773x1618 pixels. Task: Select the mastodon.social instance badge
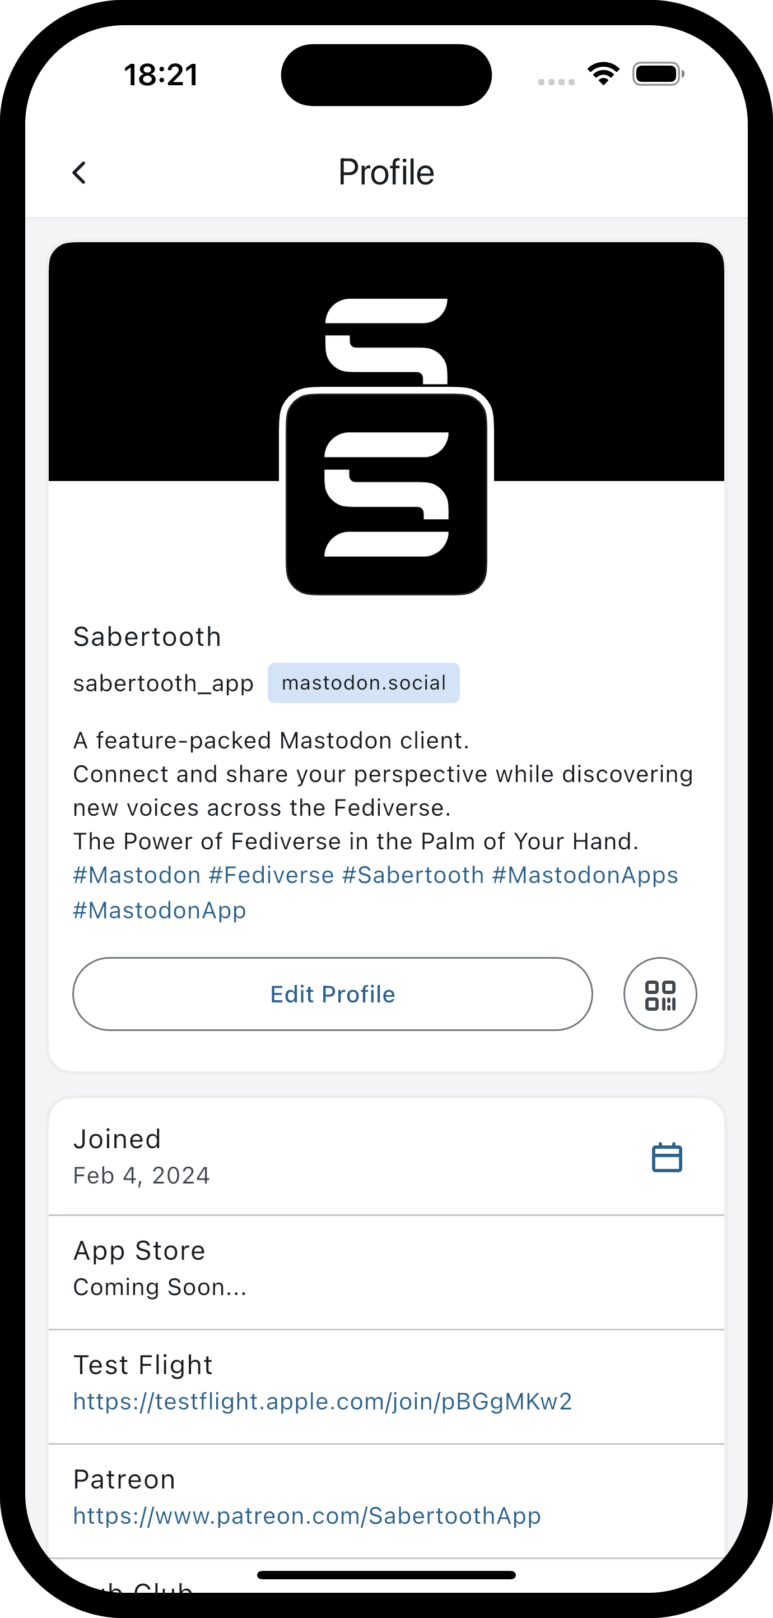(364, 683)
